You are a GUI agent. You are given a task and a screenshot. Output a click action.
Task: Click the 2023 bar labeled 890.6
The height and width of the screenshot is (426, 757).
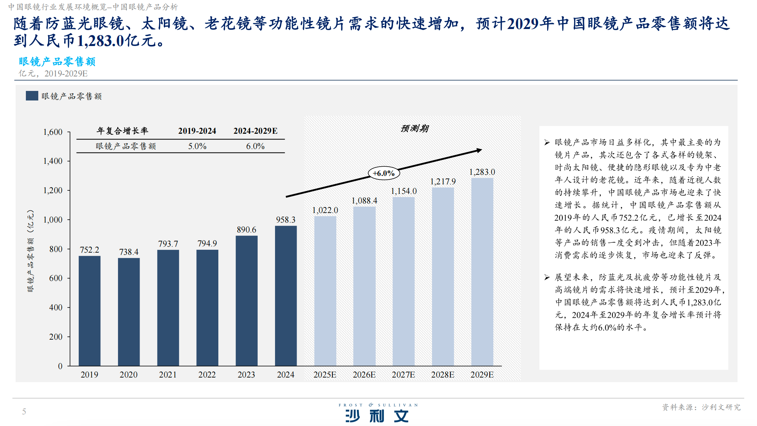[246, 301]
